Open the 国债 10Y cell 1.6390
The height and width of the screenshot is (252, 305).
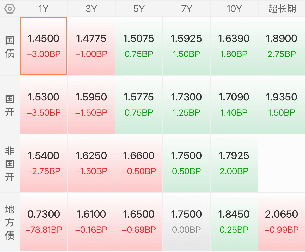pos(234,46)
